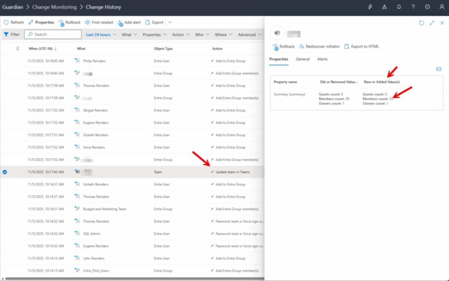Click Rollback in the details panel
The height and width of the screenshot is (281, 449).
(x=284, y=46)
